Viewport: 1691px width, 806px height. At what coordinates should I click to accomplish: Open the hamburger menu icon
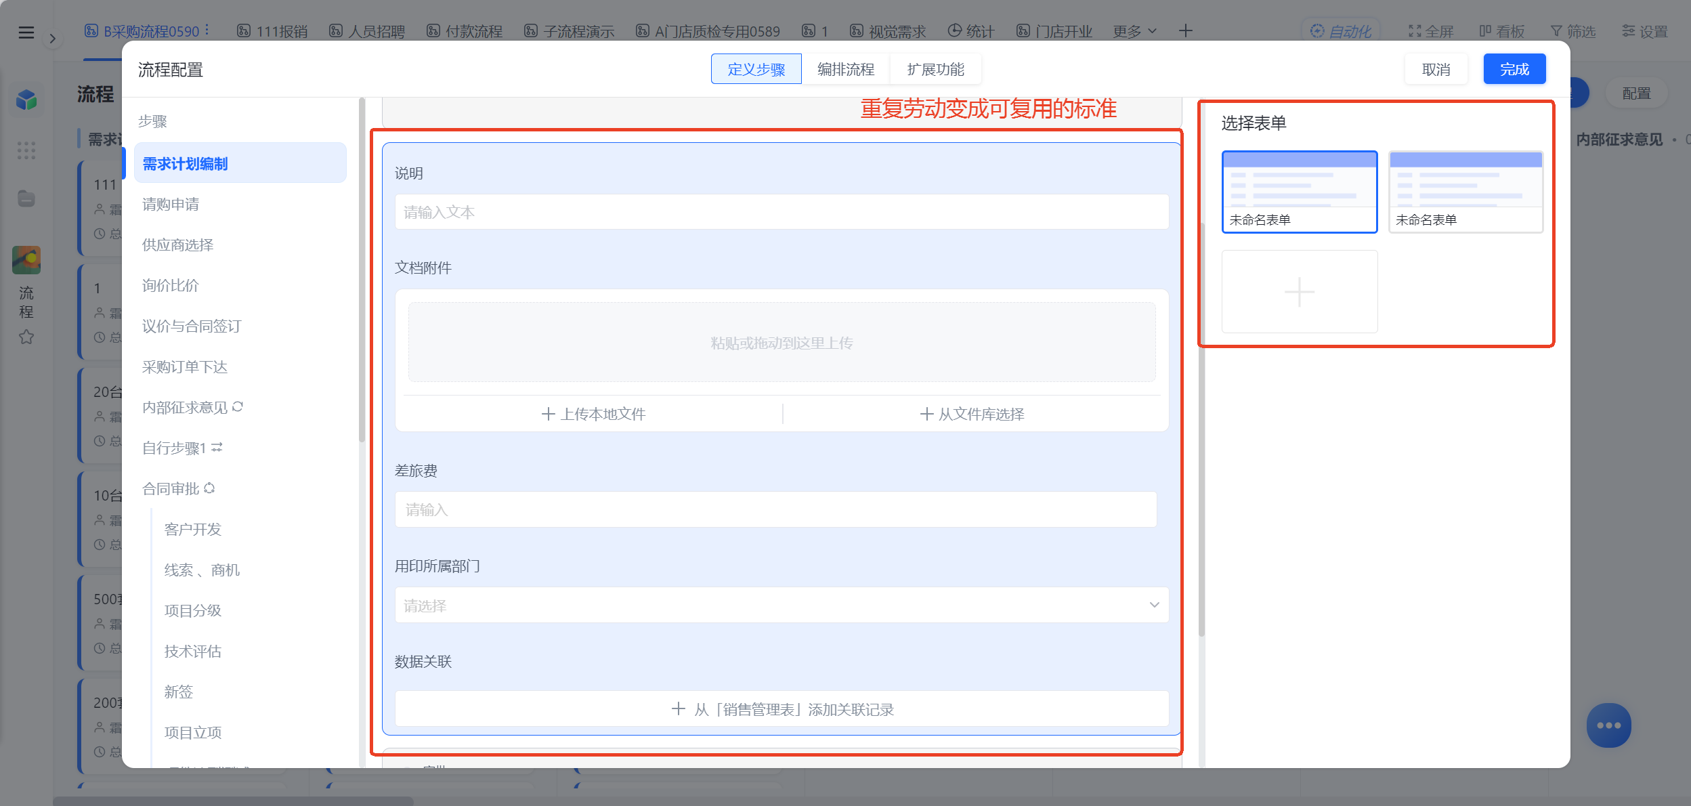(26, 32)
